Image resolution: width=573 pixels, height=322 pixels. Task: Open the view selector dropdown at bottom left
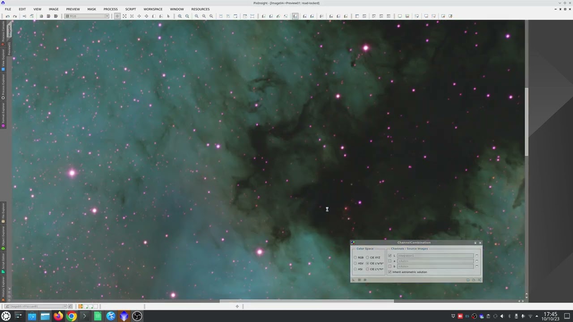pos(36,306)
